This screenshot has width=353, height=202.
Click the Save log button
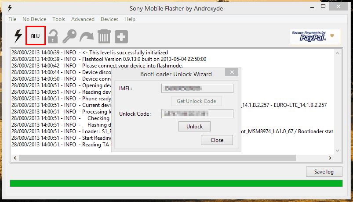324,172
